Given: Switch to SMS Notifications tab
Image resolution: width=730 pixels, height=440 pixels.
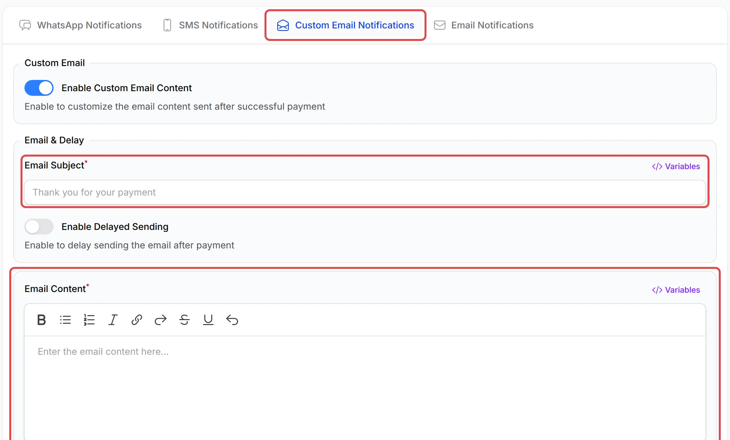Looking at the screenshot, I should 210,25.
